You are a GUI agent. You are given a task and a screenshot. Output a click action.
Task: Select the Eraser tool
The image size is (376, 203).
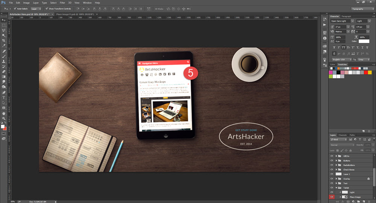4,71
